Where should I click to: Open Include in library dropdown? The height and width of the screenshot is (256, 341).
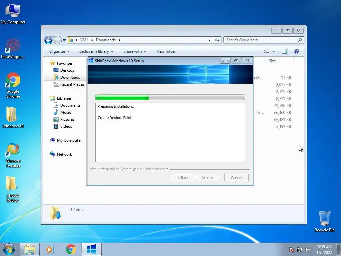pyautogui.click(x=96, y=51)
